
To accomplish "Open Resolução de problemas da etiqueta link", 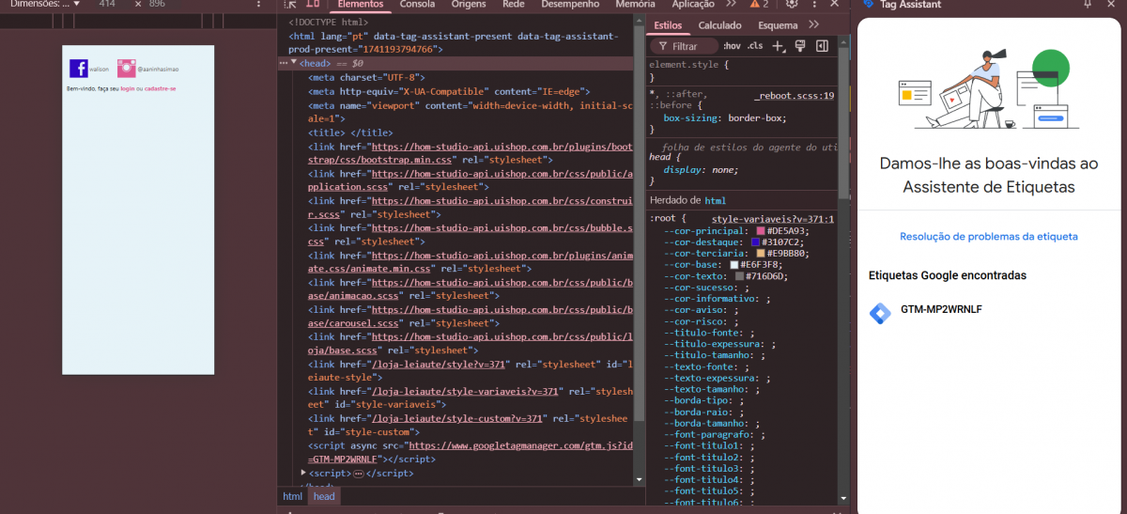I will 988,237.
